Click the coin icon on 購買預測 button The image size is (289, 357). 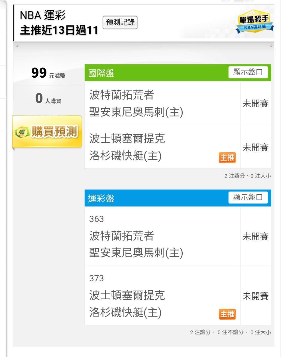(x=22, y=132)
